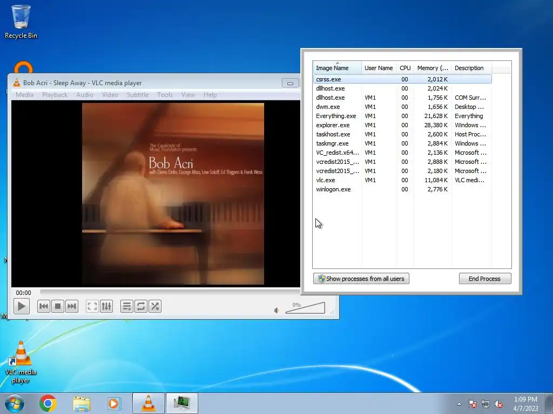Open the Recycle Bin desktop icon
The width and height of the screenshot is (553, 414).
click(21, 21)
